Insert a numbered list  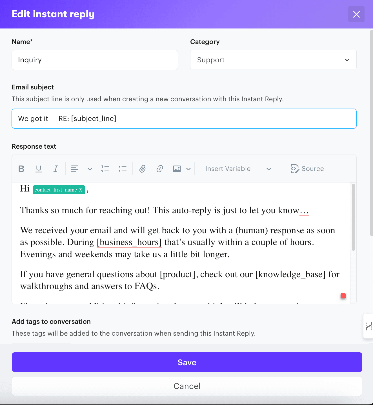105,168
